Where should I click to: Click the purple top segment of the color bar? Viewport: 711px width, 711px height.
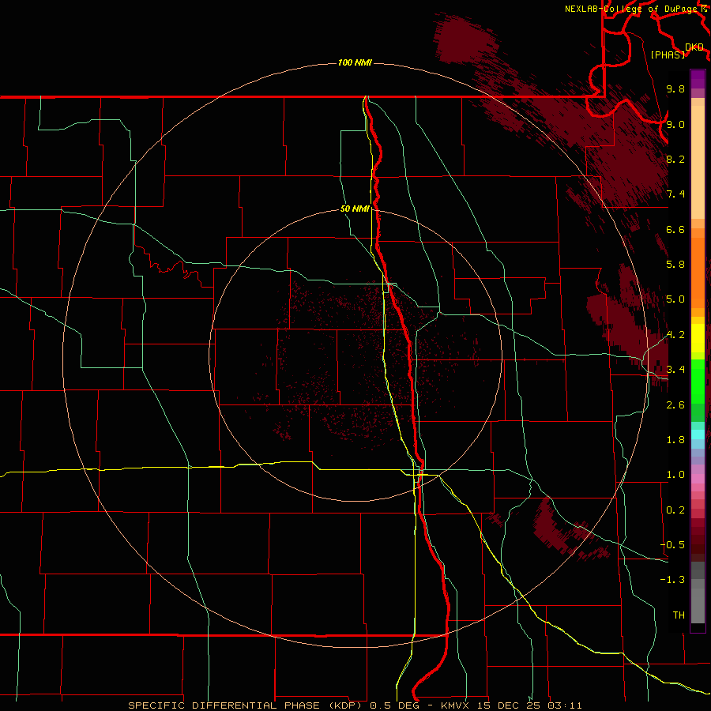tap(698, 79)
